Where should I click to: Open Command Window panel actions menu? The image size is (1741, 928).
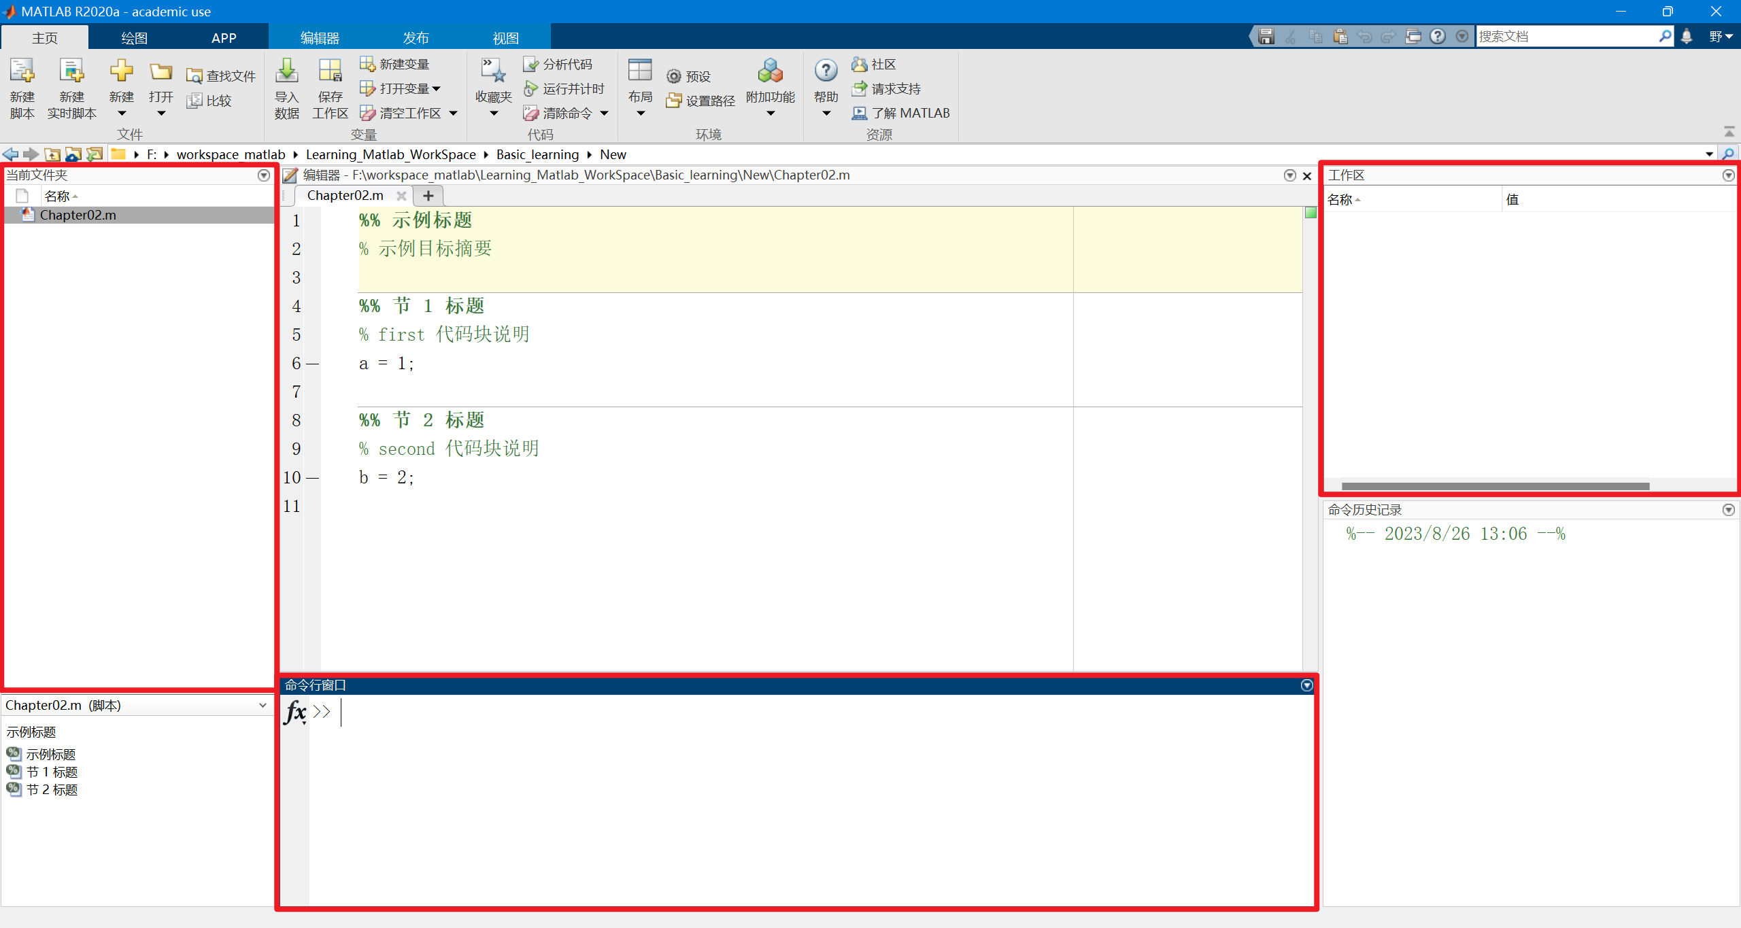click(1306, 685)
